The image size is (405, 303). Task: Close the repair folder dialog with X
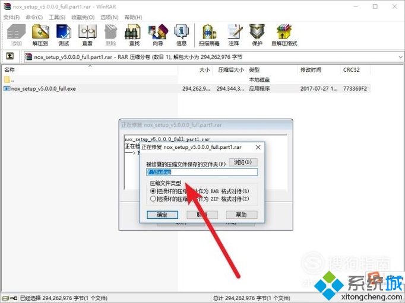tap(258, 147)
